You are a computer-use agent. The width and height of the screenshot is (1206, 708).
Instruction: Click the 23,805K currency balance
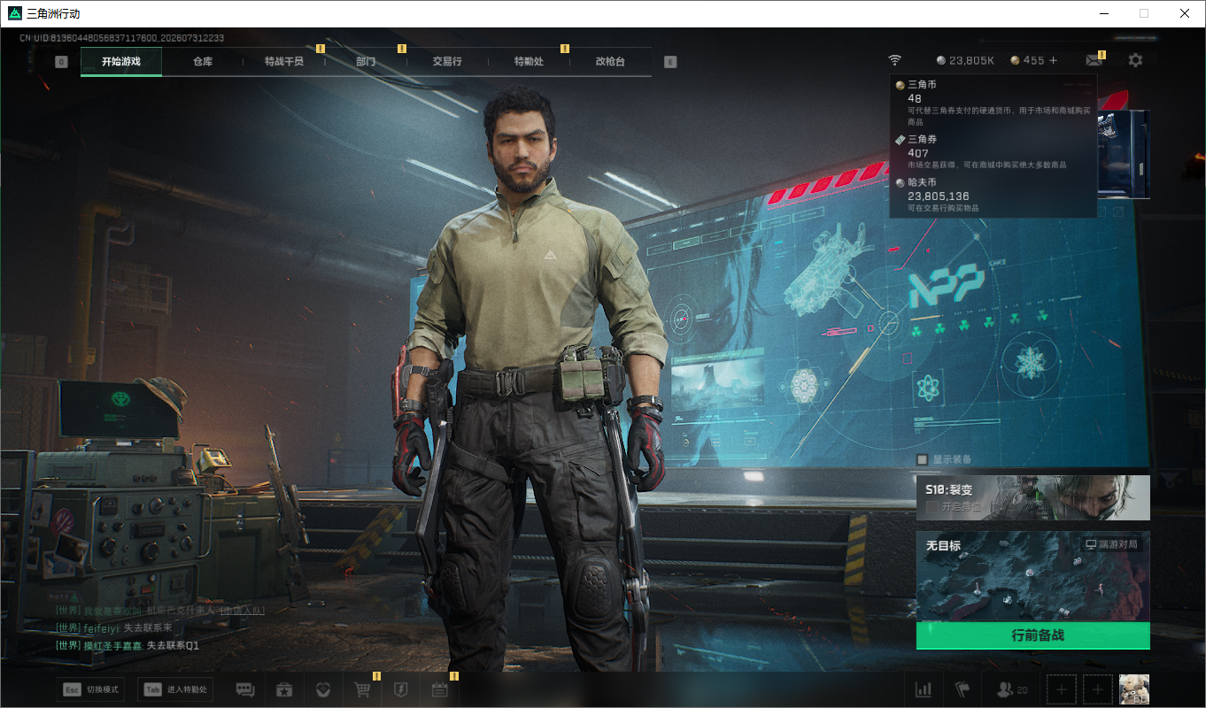(965, 60)
